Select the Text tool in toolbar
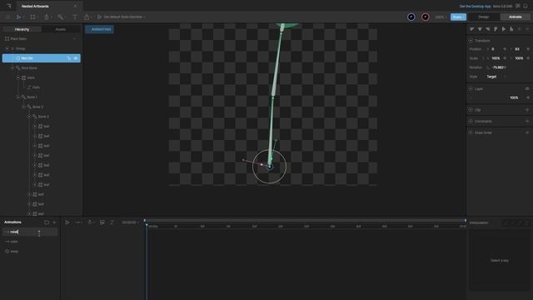Image resolution: width=533 pixels, height=300 pixels. [x=75, y=17]
